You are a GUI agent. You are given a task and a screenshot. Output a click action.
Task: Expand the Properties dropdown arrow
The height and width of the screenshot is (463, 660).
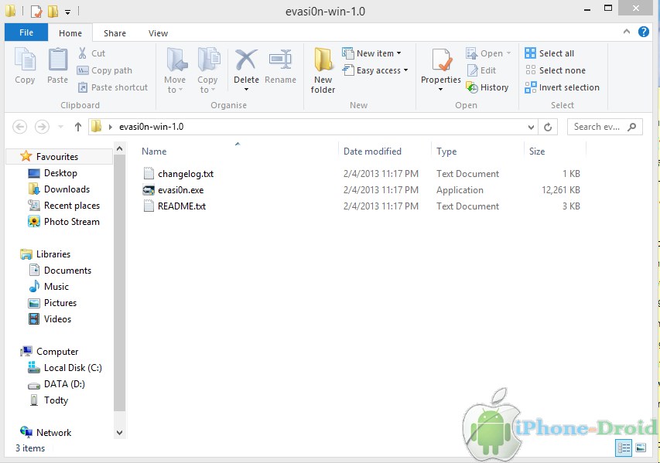point(441,89)
